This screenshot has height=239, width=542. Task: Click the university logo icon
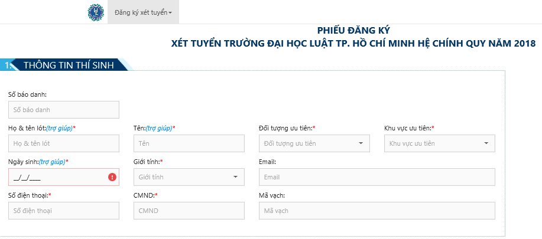pyautogui.click(x=96, y=12)
